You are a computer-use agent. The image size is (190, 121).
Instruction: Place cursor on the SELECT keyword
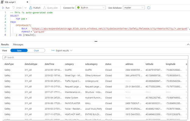[14, 16]
